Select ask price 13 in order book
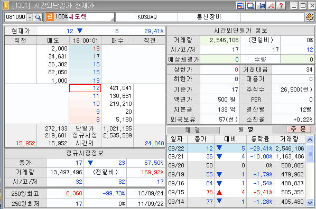 point(85,81)
